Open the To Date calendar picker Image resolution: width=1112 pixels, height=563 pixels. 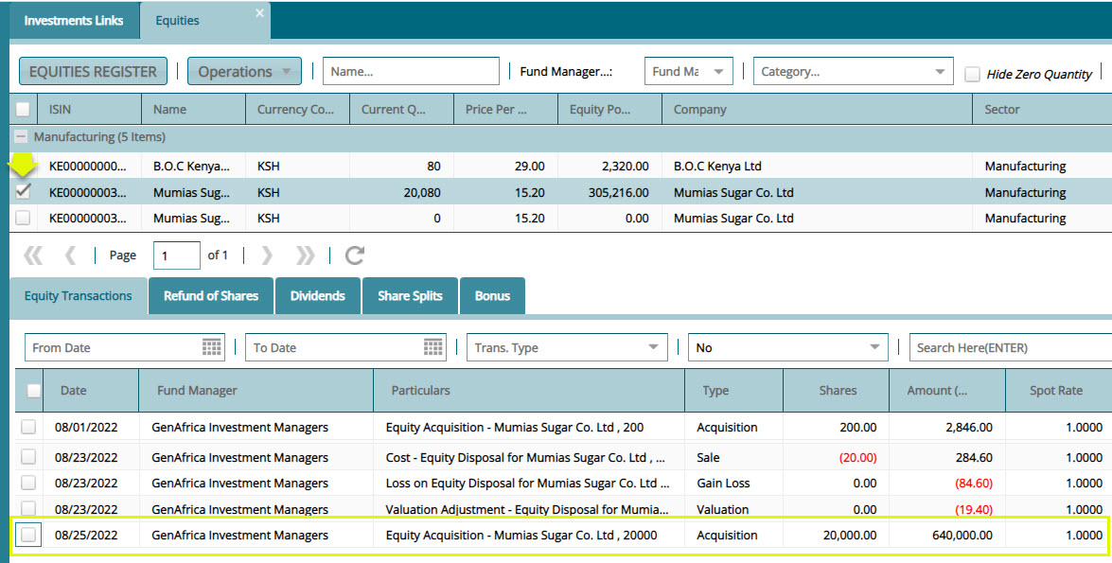[432, 347]
